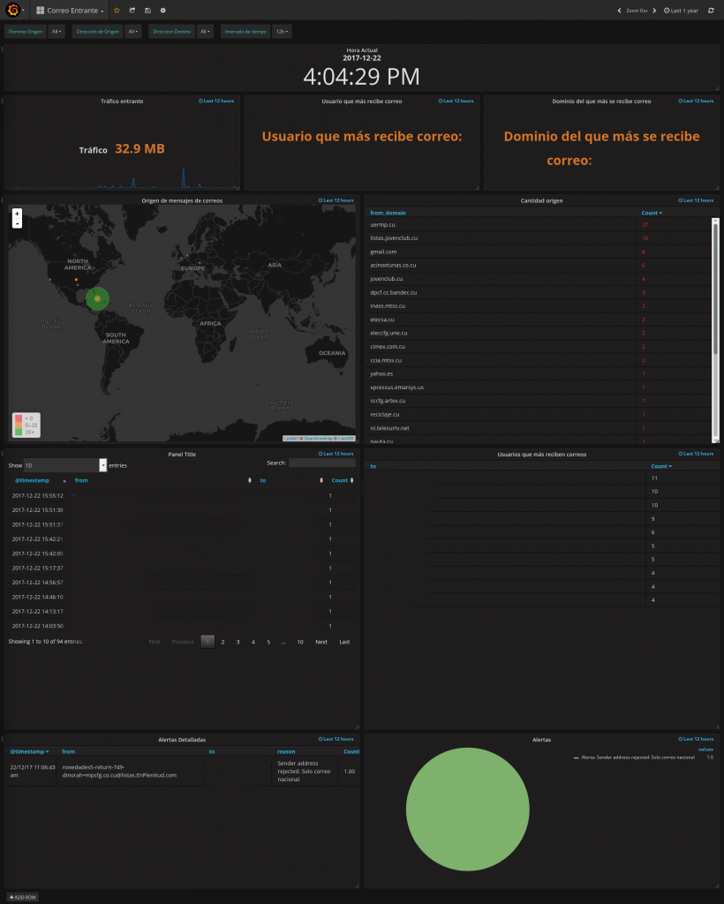Image resolution: width=724 pixels, height=904 pixels.
Task: Open the Show entries count selector
Action: (x=65, y=465)
